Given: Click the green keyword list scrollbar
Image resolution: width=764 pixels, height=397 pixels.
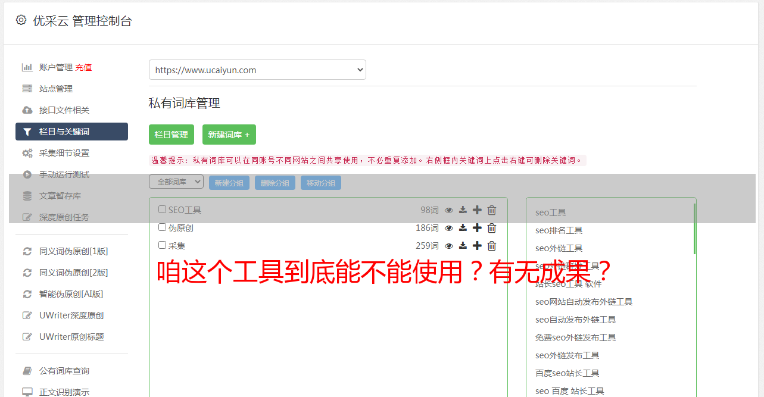Looking at the screenshot, I should pyautogui.click(x=694, y=229).
